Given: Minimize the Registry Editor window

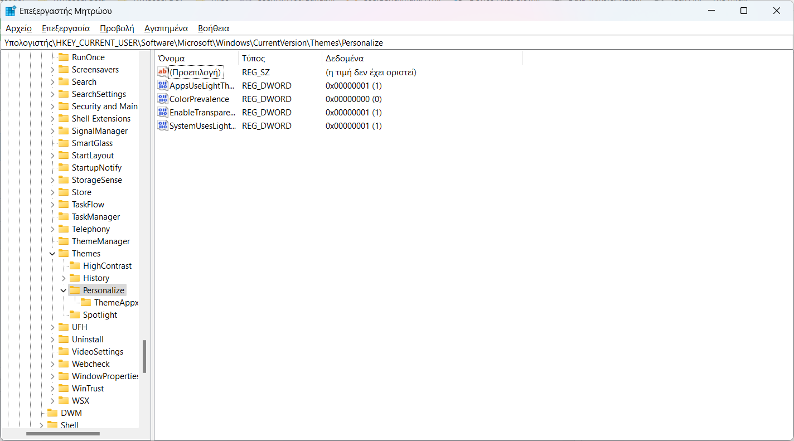Looking at the screenshot, I should tap(711, 11).
